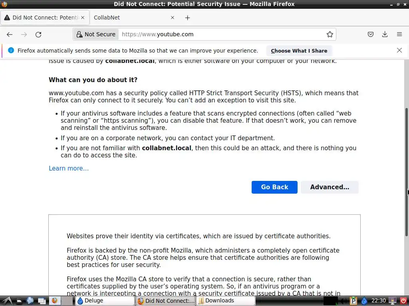Click the volume tray icon
Viewport: 409px width, 306px height.
(x=344, y=301)
